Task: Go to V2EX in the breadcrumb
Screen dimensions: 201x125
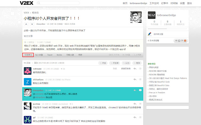Action: click(x=26, y=12)
